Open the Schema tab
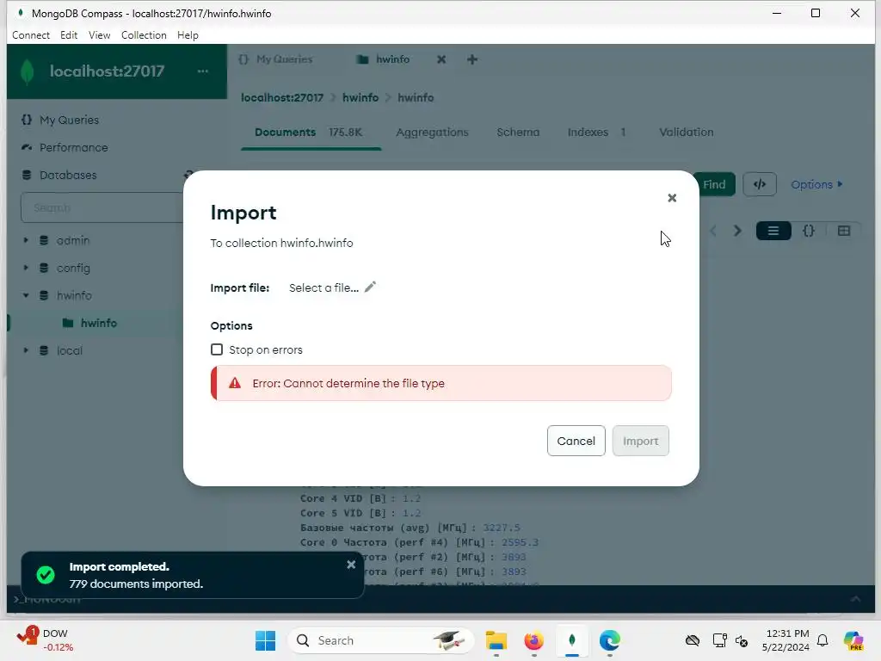The image size is (881, 661). pos(518,132)
